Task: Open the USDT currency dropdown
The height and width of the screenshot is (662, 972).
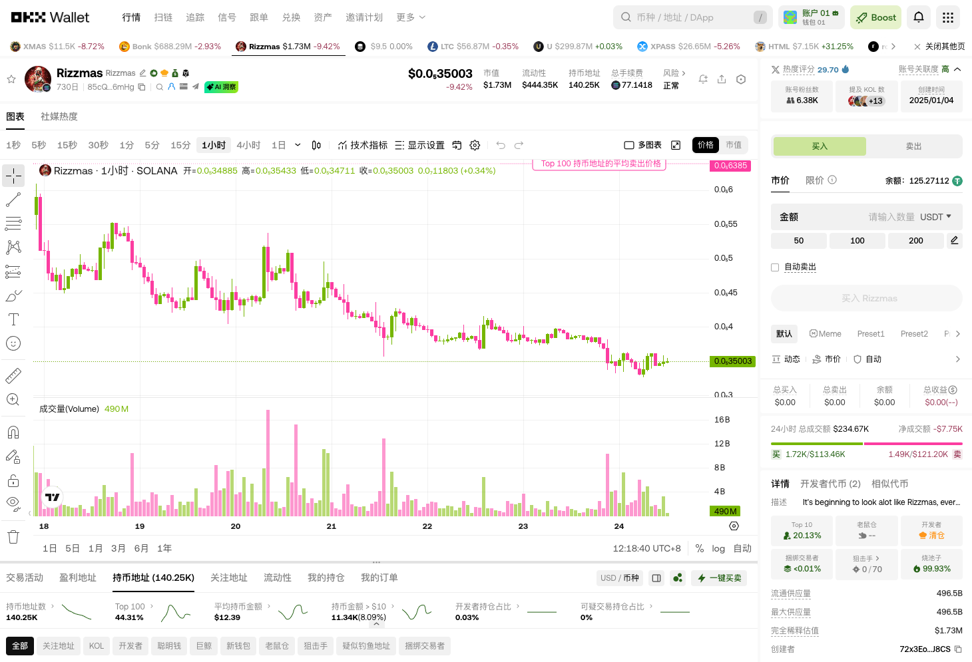Action: (x=935, y=216)
